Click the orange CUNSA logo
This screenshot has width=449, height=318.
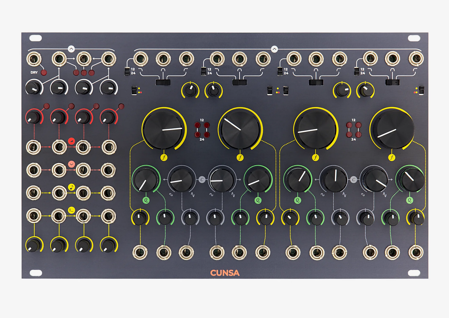pos(225,273)
